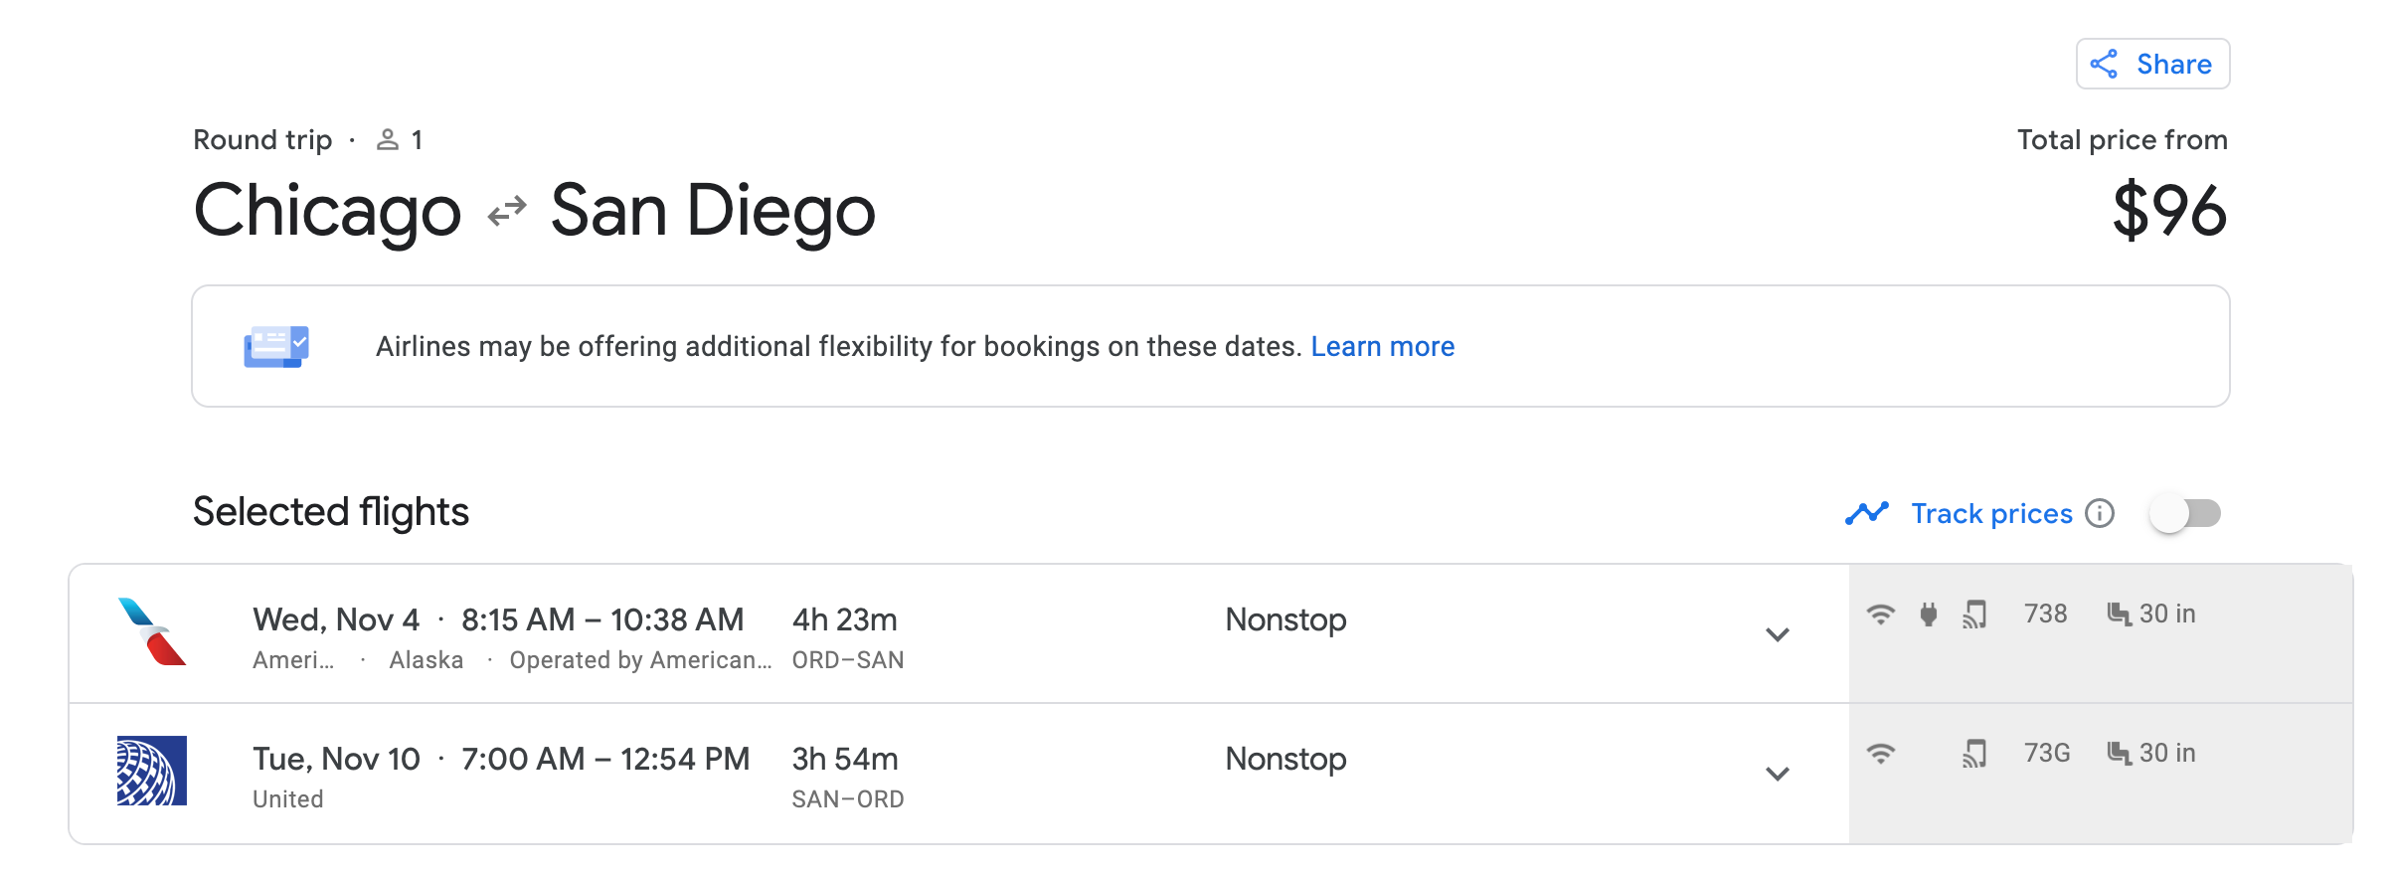Click the price trend graph icon

pos(1866,513)
